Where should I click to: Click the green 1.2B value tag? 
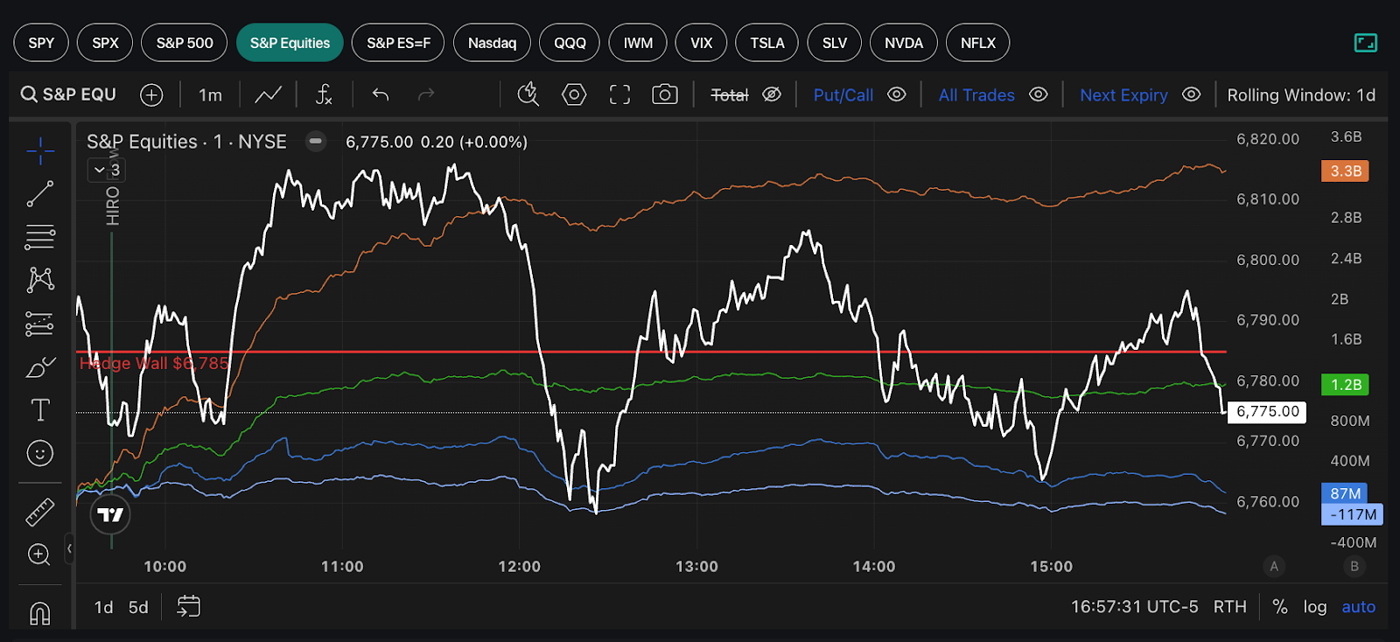pos(1345,384)
